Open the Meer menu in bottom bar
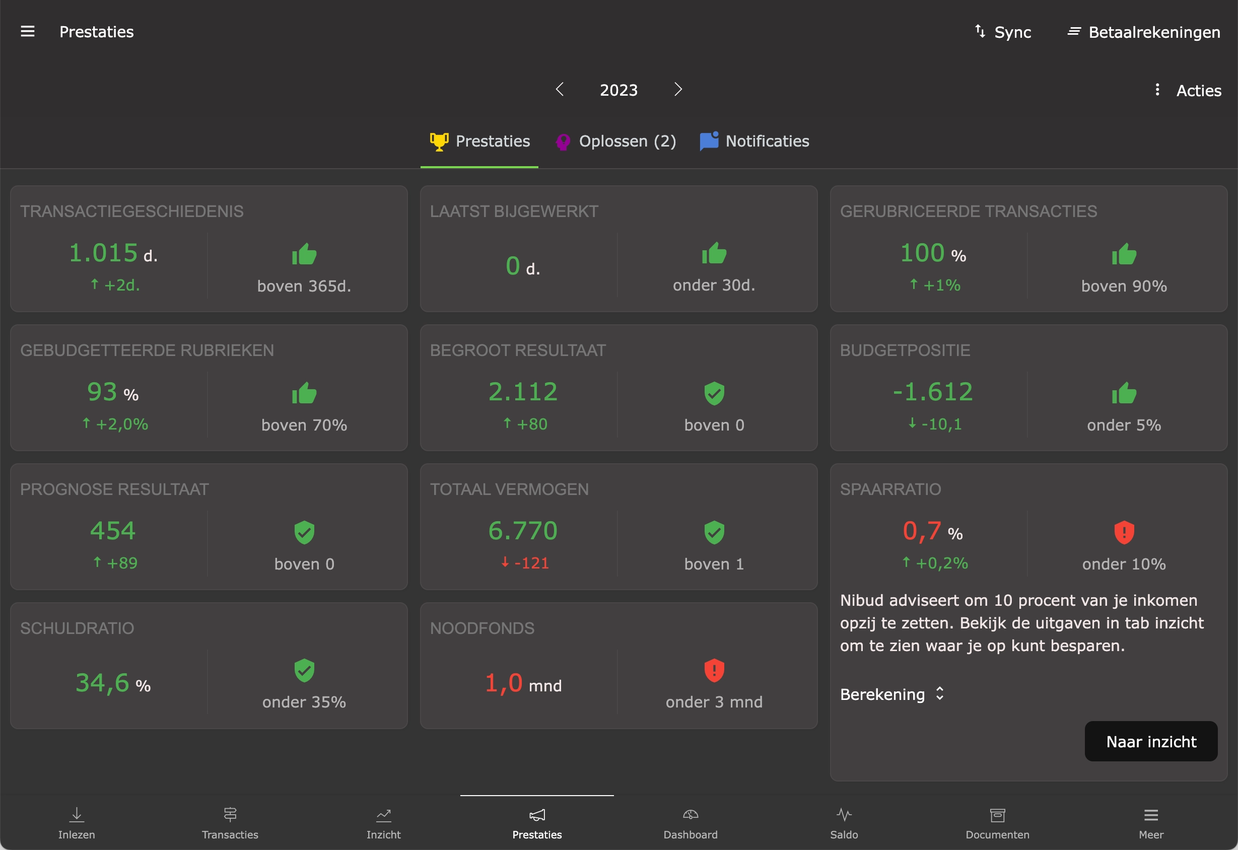Screen dimensions: 1238x850 1151,822
